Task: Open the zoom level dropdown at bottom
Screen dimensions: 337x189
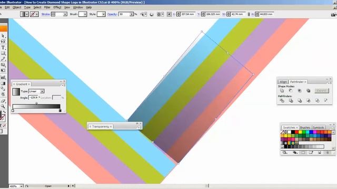Action: (21, 186)
